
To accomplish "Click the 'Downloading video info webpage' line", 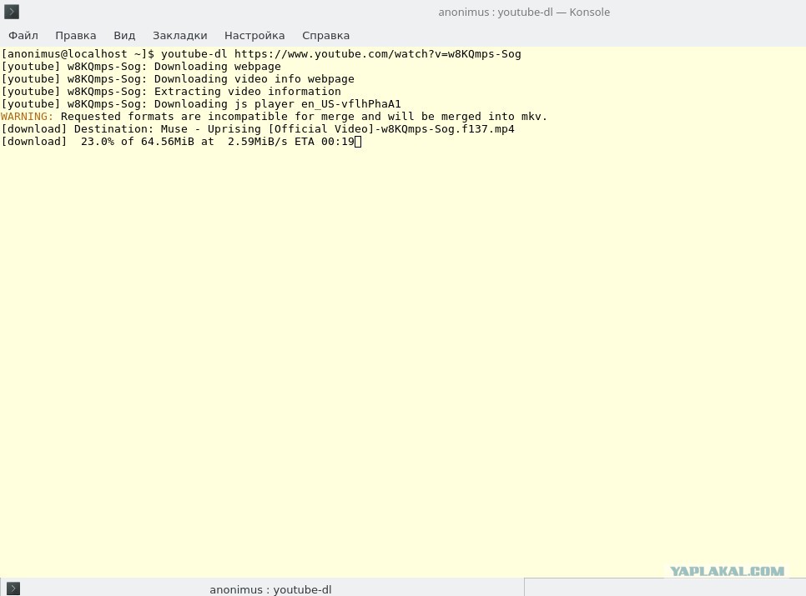I will pos(178,79).
